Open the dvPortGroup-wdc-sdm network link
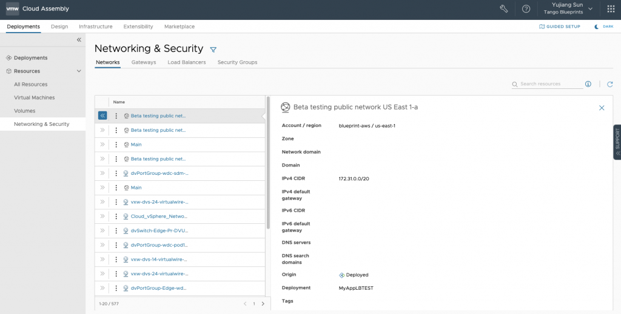The width and height of the screenshot is (621, 314). click(x=159, y=173)
